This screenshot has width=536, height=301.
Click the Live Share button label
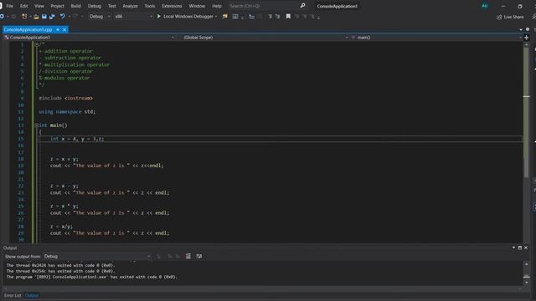[513, 17]
